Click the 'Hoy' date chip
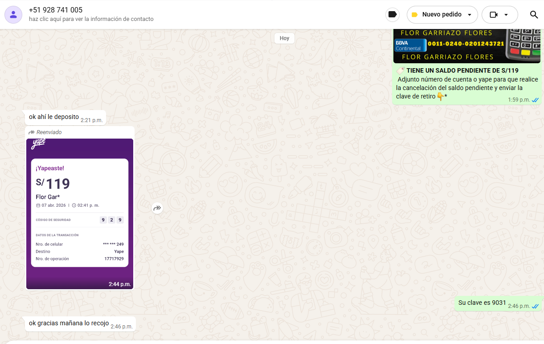Screen dimensions: 544x344 [284, 38]
